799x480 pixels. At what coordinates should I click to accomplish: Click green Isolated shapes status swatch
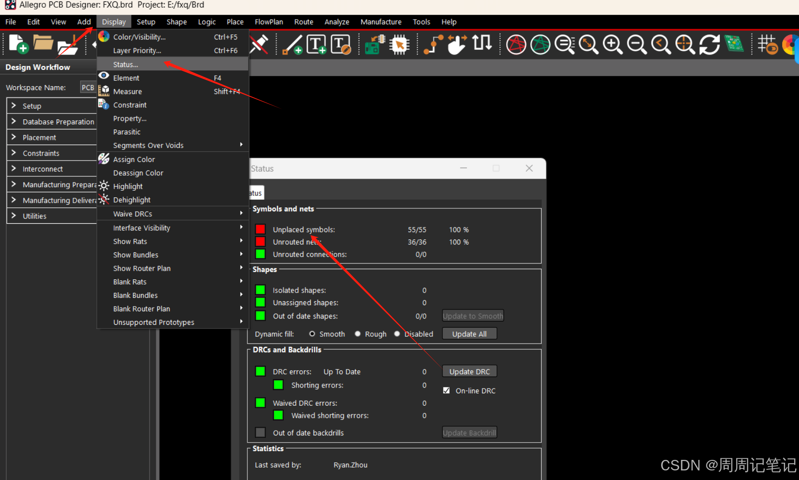260,290
